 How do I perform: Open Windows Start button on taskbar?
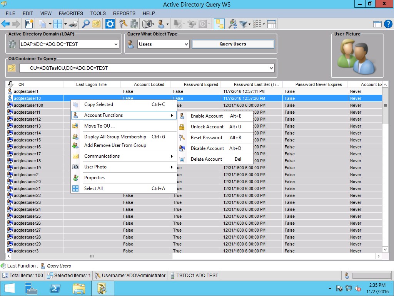pyautogui.click(x=10, y=288)
